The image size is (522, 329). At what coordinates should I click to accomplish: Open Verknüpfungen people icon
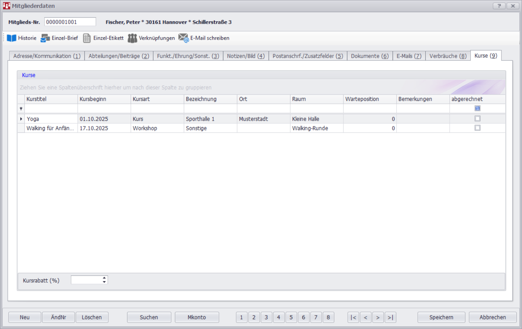tap(132, 38)
